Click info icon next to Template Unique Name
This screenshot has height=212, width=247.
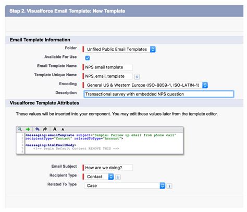(x=137, y=77)
